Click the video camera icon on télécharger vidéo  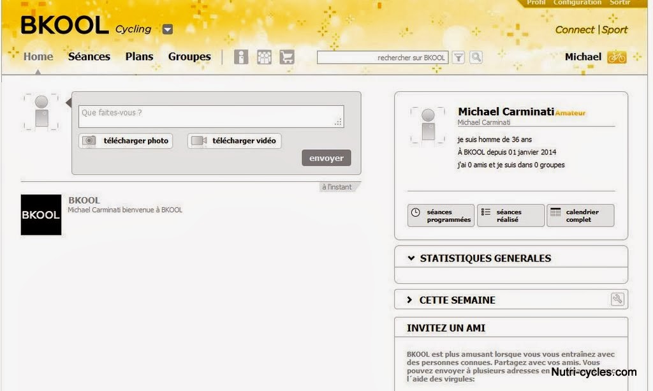pos(199,141)
